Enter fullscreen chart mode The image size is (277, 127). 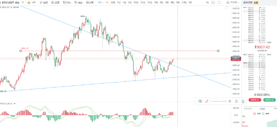point(219,2)
